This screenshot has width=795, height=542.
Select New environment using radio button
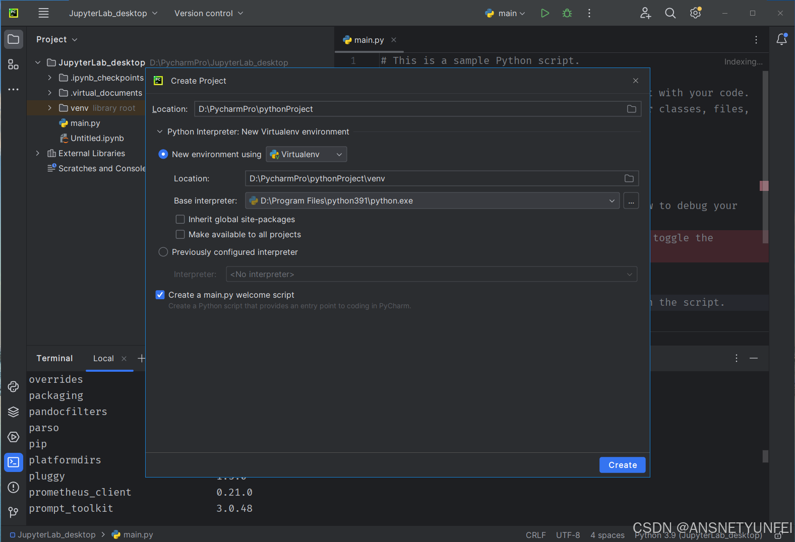coord(163,154)
